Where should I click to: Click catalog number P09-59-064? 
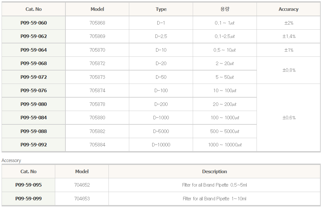(x=34, y=50)
